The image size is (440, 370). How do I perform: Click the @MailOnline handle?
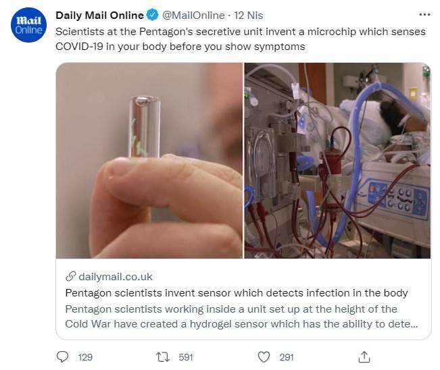pyautogui.click(x=193, y=16)
